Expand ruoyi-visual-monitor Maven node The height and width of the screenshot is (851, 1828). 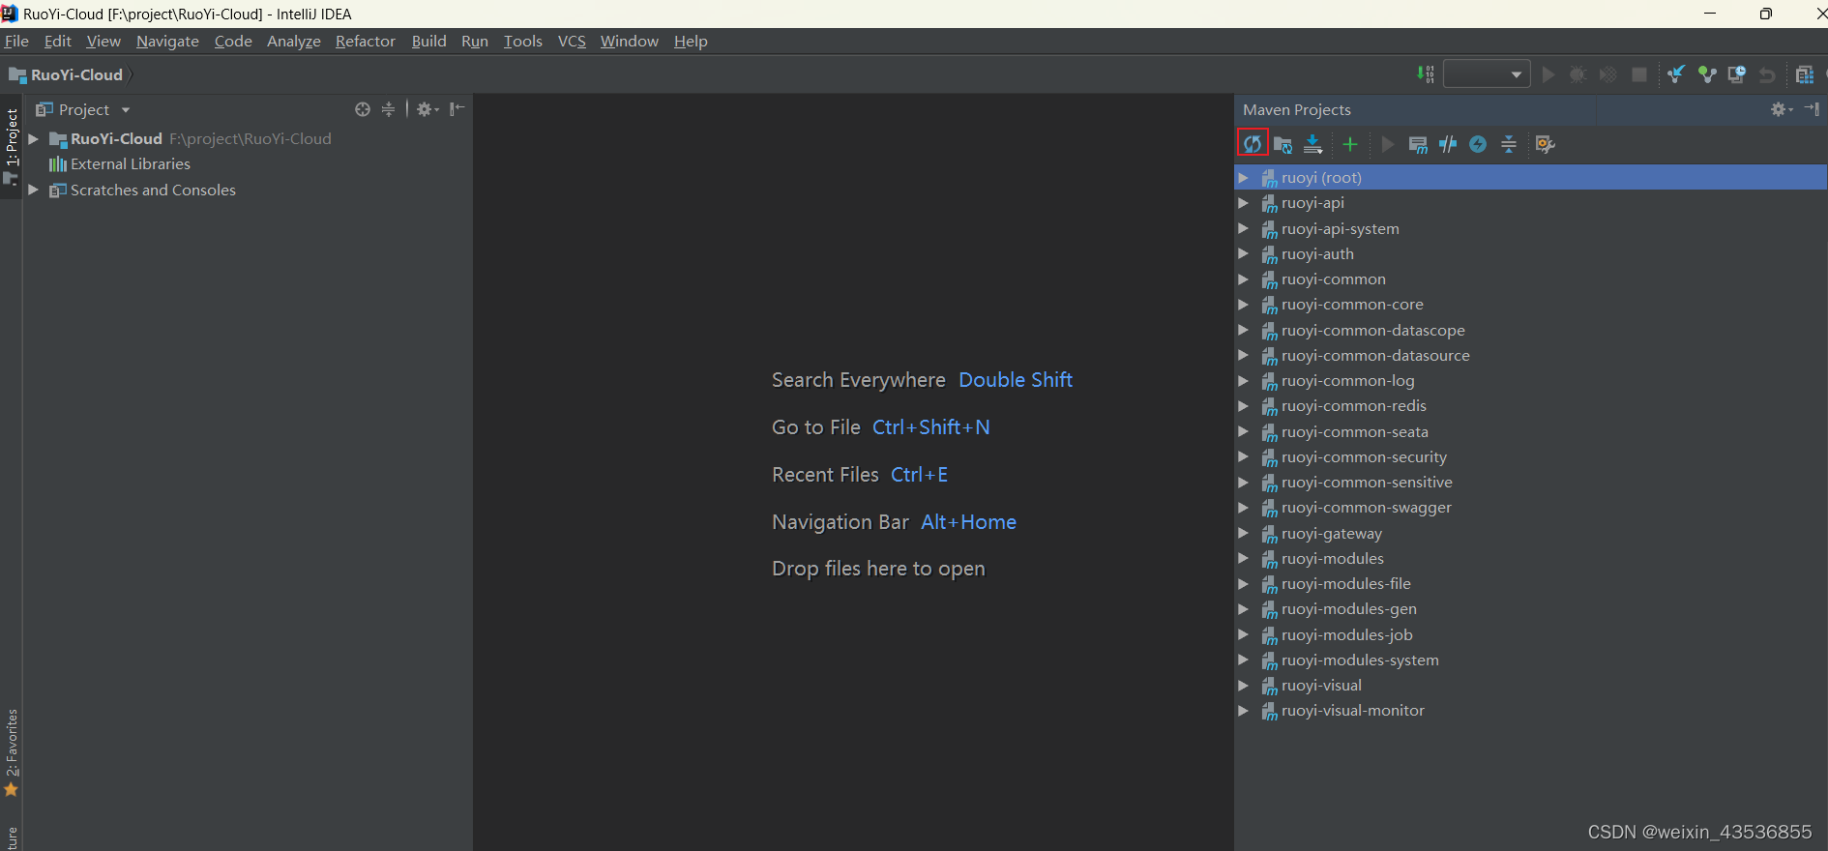1244,711
